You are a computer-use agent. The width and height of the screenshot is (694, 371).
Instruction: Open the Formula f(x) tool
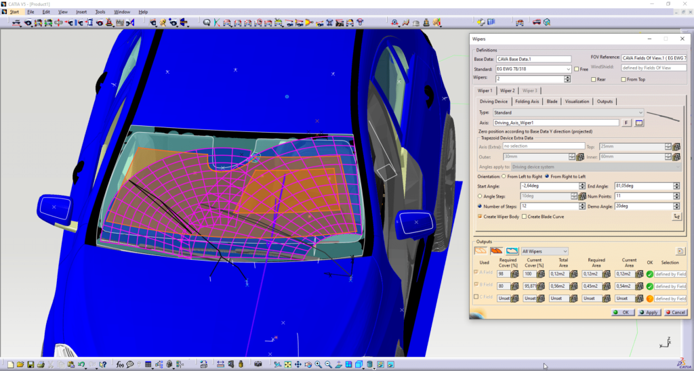point(119,365)
